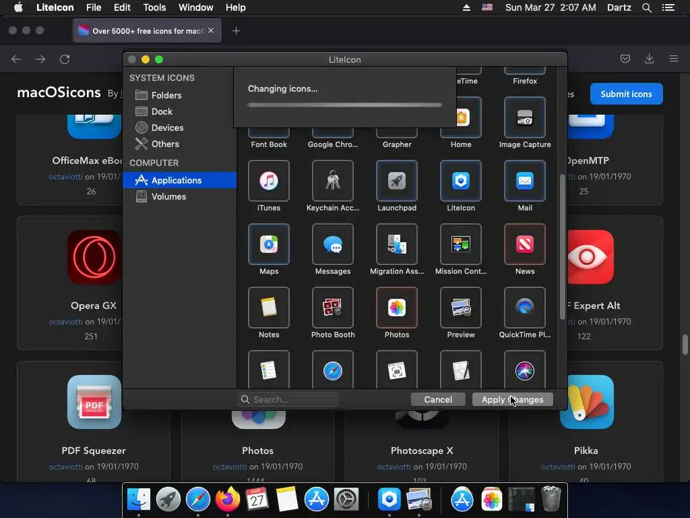The height and width of the screenshot is (518, 690).
Task: Open the browser hamburger menu
Action: (x=674, y=59)
